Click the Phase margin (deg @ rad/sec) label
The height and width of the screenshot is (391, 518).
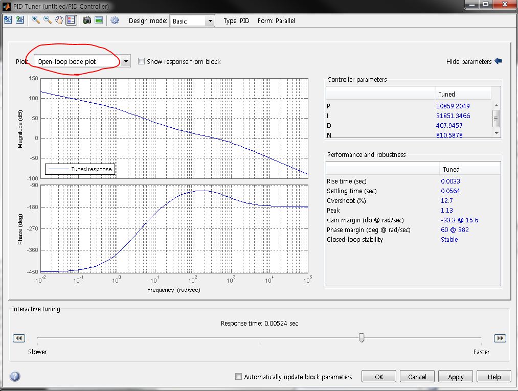[368, 230]
